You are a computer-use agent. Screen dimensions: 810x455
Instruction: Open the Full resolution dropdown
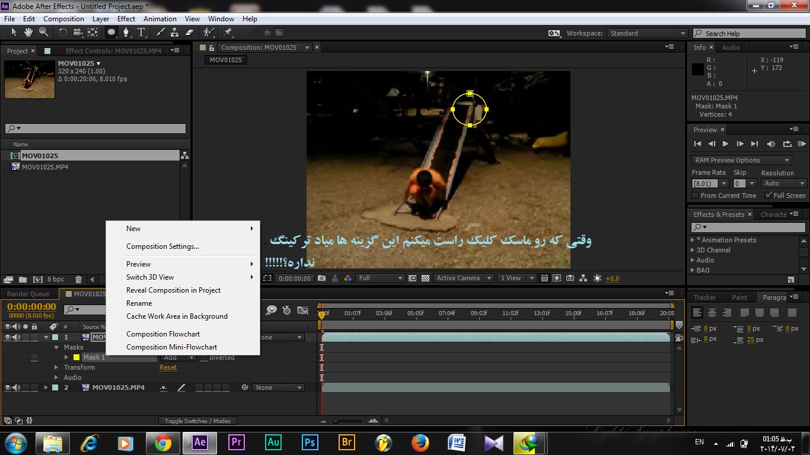381,278
